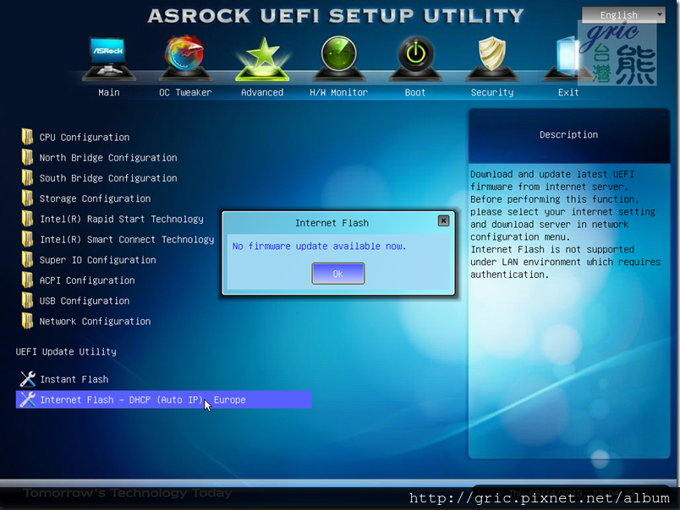680x510 pixels.
Task: Close the Internet Flash dialog
Action: click(443, 220)
